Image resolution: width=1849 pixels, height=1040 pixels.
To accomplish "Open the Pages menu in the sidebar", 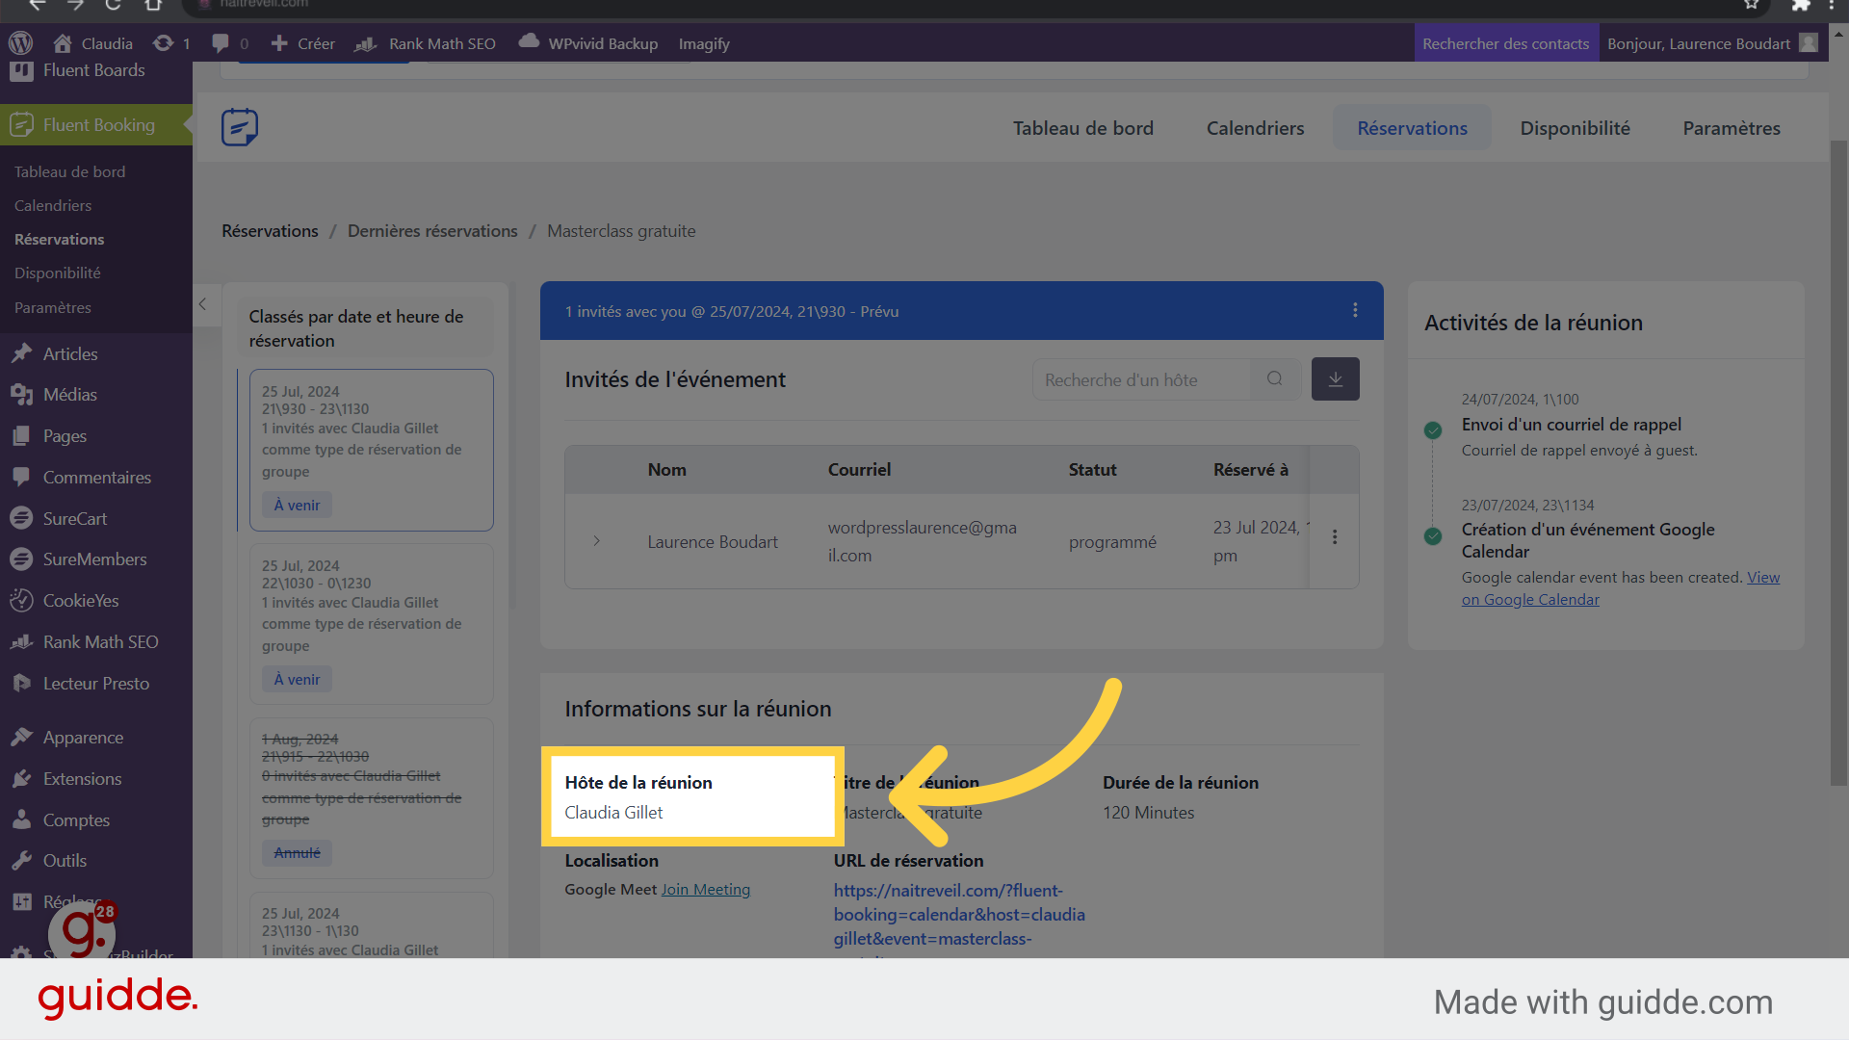I will click(65, 436).
